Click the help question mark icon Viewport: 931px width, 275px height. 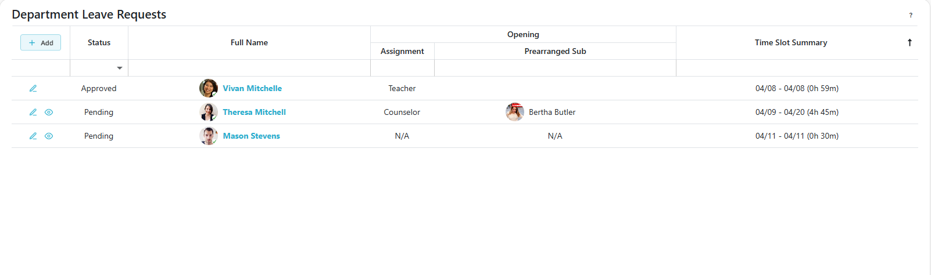[911, 15]
